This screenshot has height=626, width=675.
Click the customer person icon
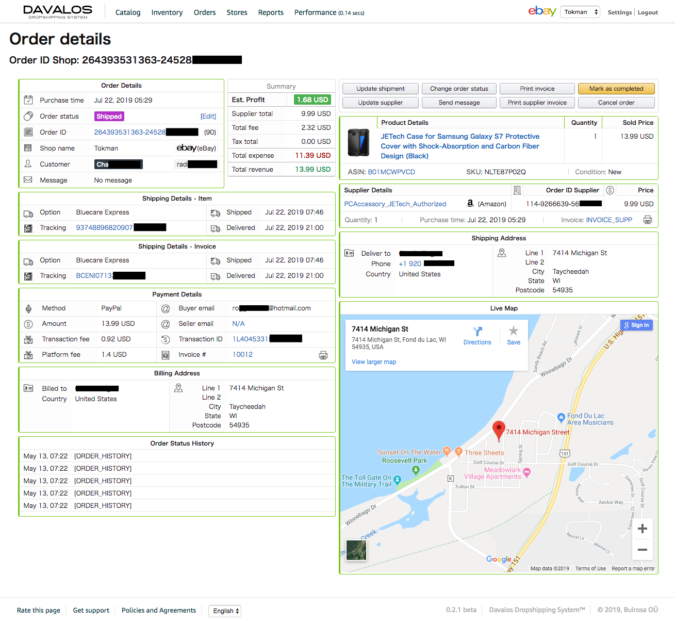click(x=28, y=163)
